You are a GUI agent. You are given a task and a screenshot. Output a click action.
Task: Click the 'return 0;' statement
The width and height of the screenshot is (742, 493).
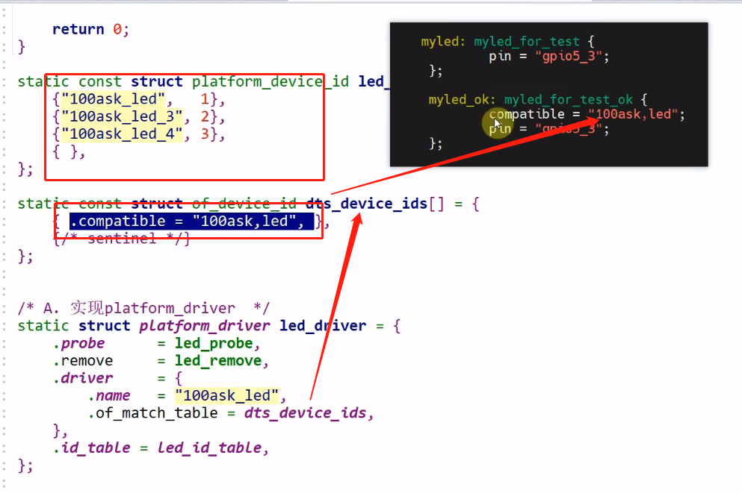[x=90, y=29]
